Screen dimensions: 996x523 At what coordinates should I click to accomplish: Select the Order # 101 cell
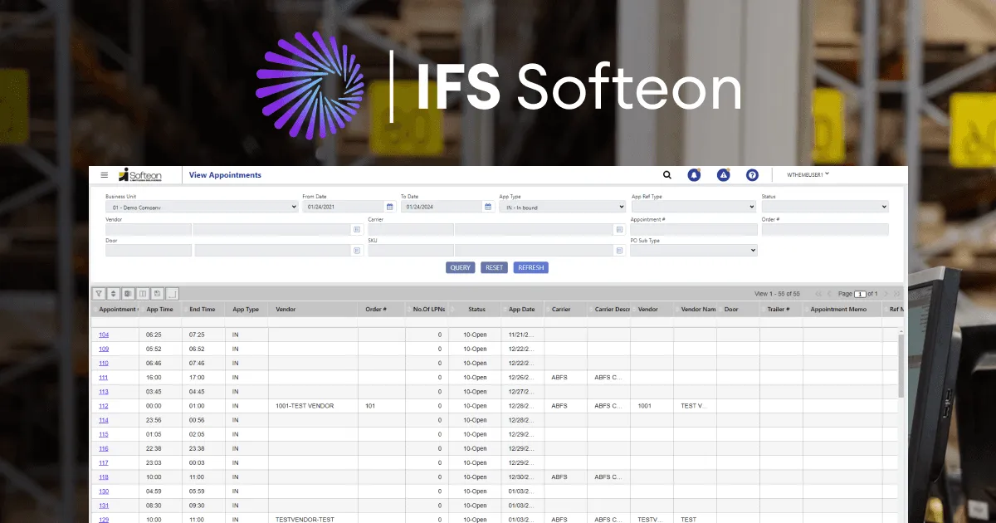[382, 406]
